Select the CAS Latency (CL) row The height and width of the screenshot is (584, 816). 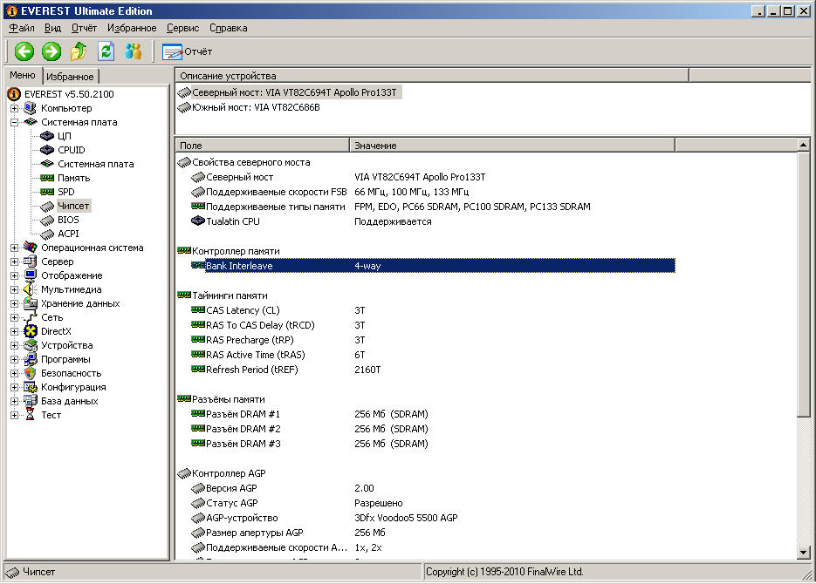click(x=243, y=310)
